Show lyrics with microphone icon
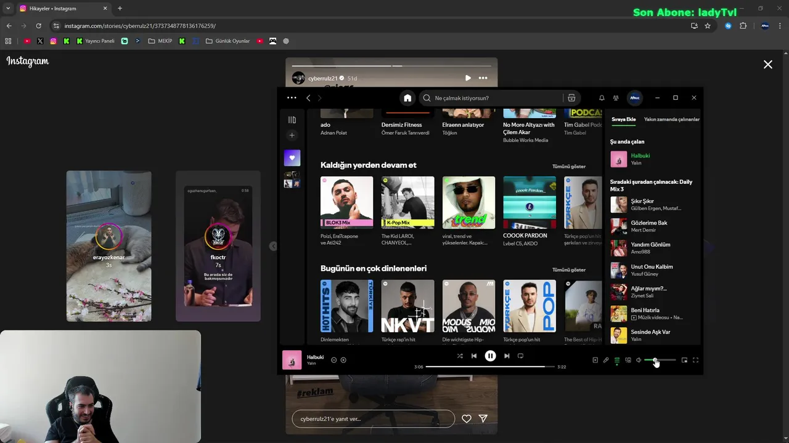Screen dimensions: 789x443 pyautogui.click(x=606, y=360)
